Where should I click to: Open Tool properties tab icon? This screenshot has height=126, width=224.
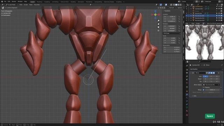[x=187, y=65]
